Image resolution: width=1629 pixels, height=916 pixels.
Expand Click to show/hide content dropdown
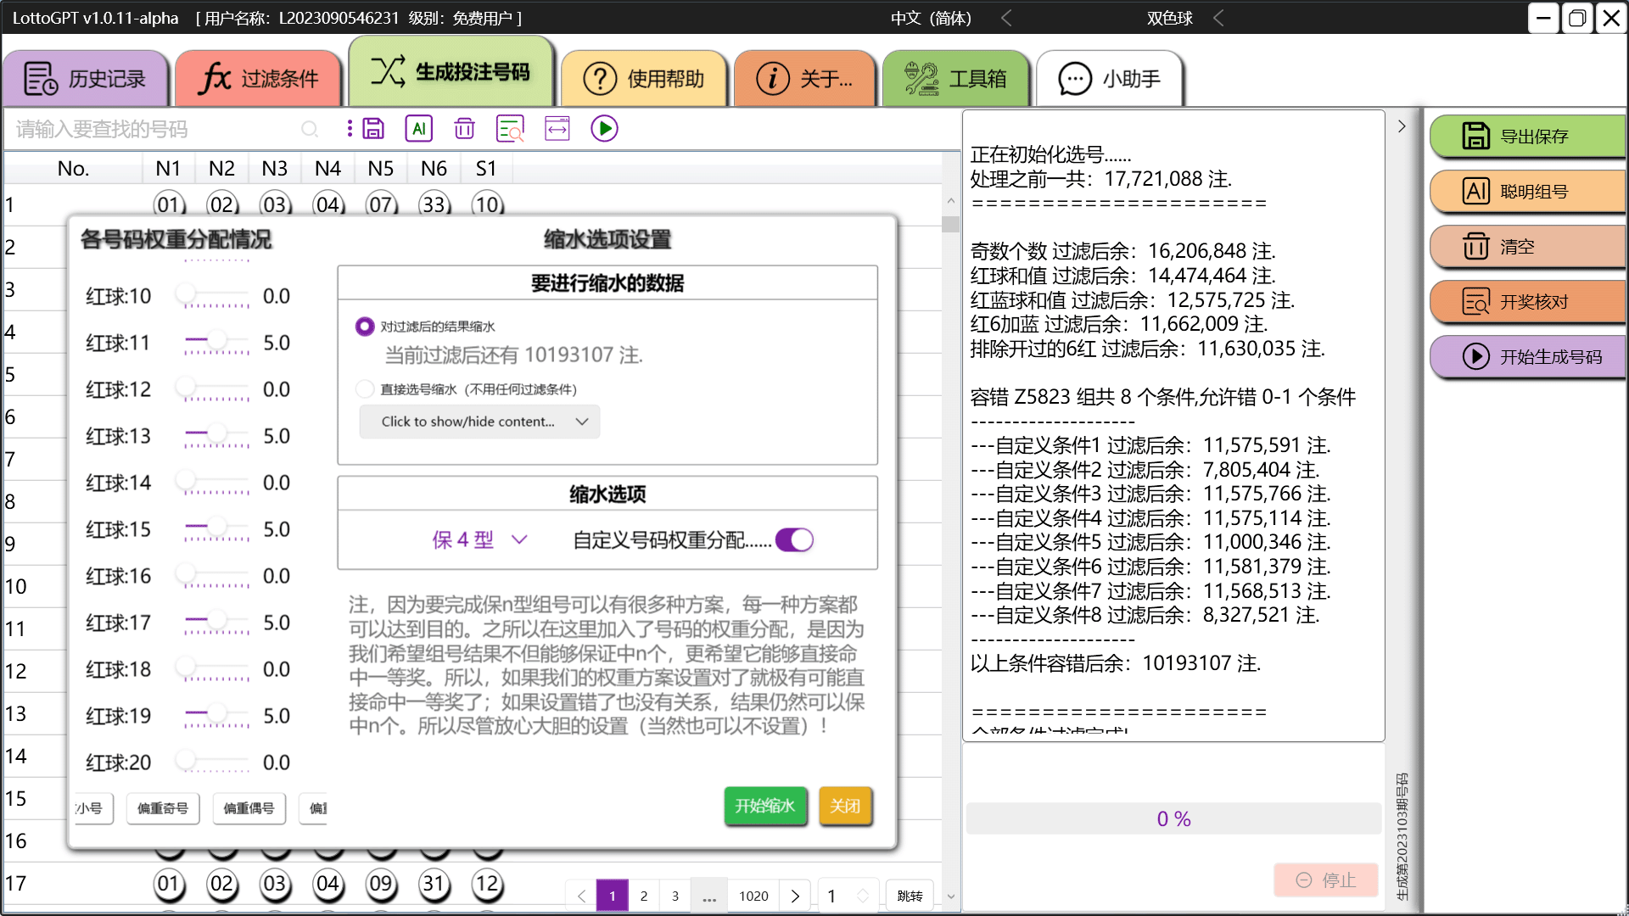pos(479,422)
